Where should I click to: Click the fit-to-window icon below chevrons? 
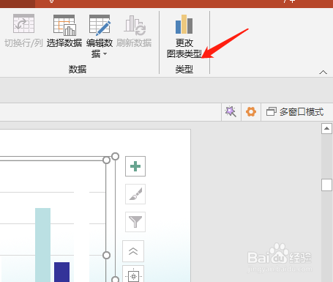pyautogui.click(x=133, y=275)
